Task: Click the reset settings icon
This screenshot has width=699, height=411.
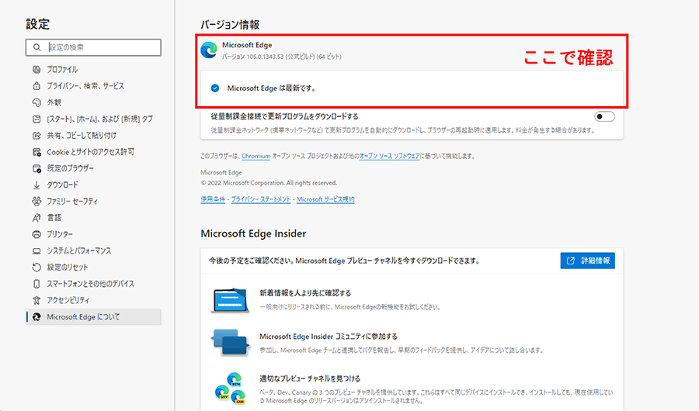Action: click(37, 268)
